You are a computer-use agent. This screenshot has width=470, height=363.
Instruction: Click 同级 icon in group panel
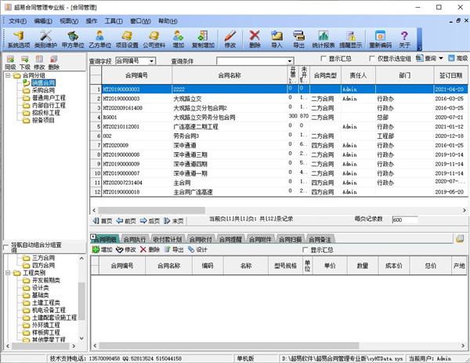click(x=10, y=63)
